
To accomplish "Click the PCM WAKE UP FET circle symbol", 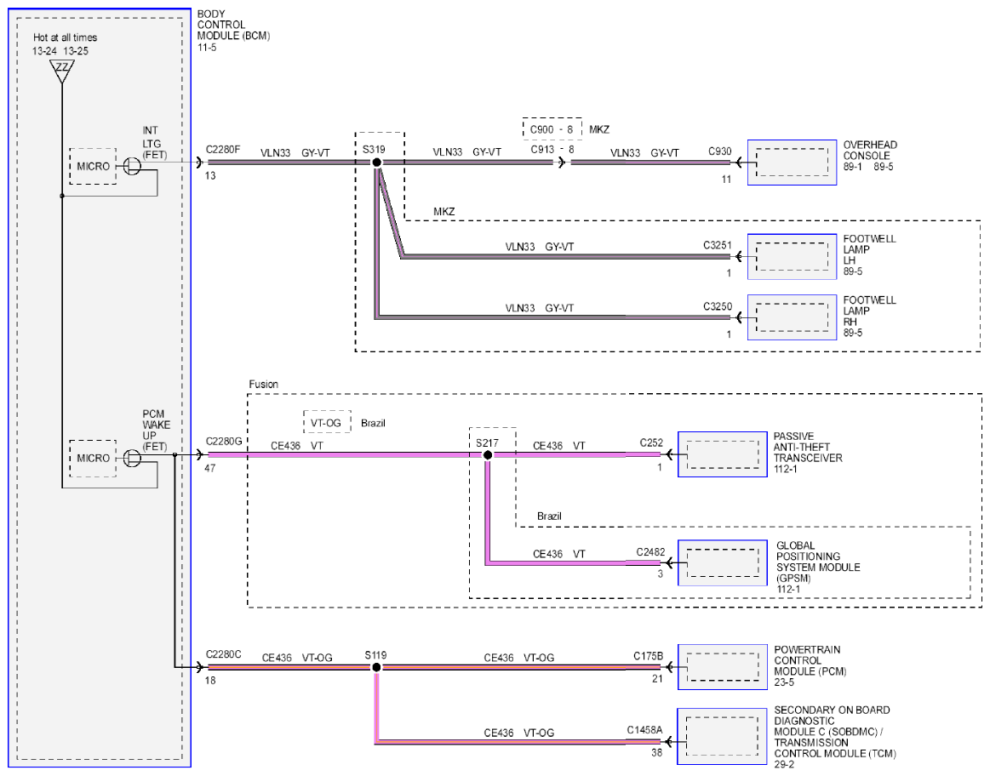I will point(132,458).
